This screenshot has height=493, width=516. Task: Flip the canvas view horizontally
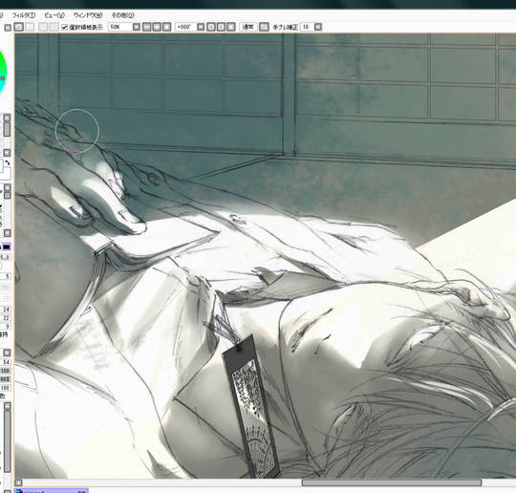pos(264,27)
